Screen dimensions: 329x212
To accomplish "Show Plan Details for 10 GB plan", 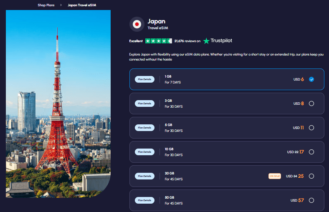I will (x=145, y=152).
